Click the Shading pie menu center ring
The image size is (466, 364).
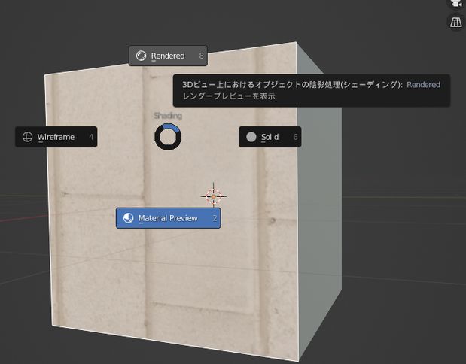click(168, 137)
